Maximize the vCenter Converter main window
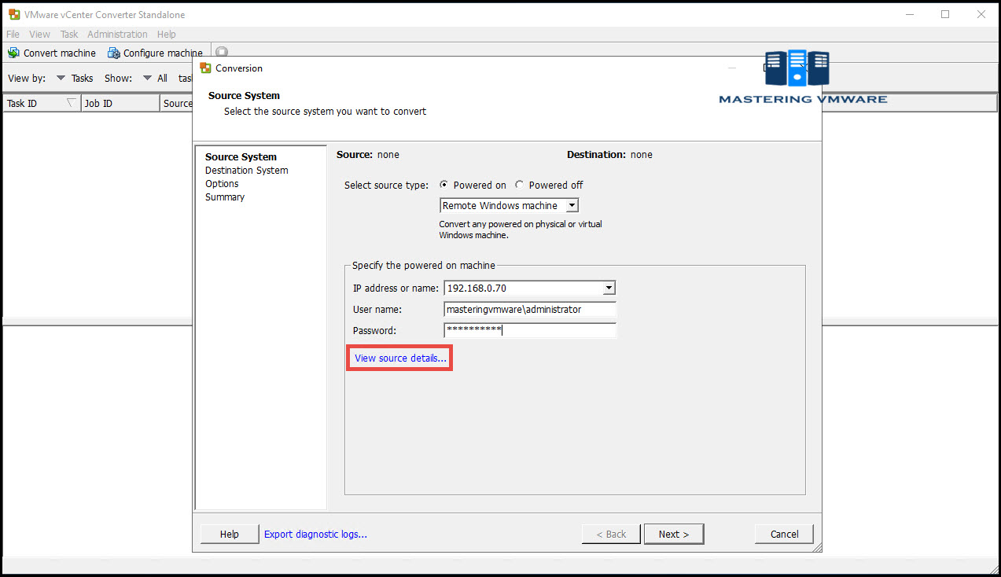The height and width of the screenshot is (577, 1001). tap(945, 14)
